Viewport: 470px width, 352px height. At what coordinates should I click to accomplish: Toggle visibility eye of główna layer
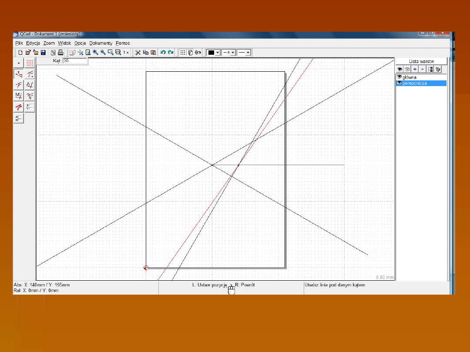[399, 77]
